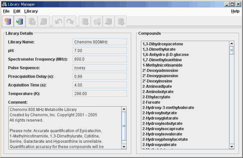Viewport: 243px width, 158px height.
Task: Select 1,6-Anhydro-β-D-glucose compound
Action: point(185,55)
